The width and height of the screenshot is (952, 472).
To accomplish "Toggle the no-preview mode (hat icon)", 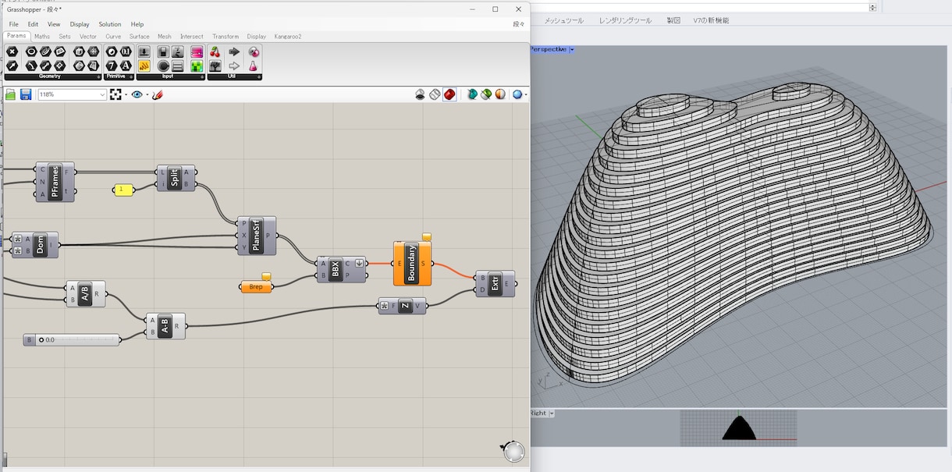I will pos(420,94).
